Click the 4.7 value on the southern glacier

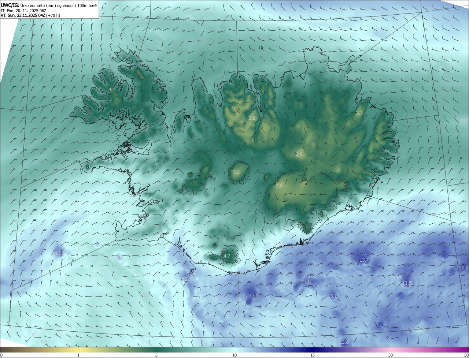coord(227,256)
